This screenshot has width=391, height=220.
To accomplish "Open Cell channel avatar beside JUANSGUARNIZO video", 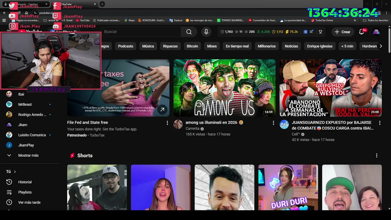I will pos(284,124).
